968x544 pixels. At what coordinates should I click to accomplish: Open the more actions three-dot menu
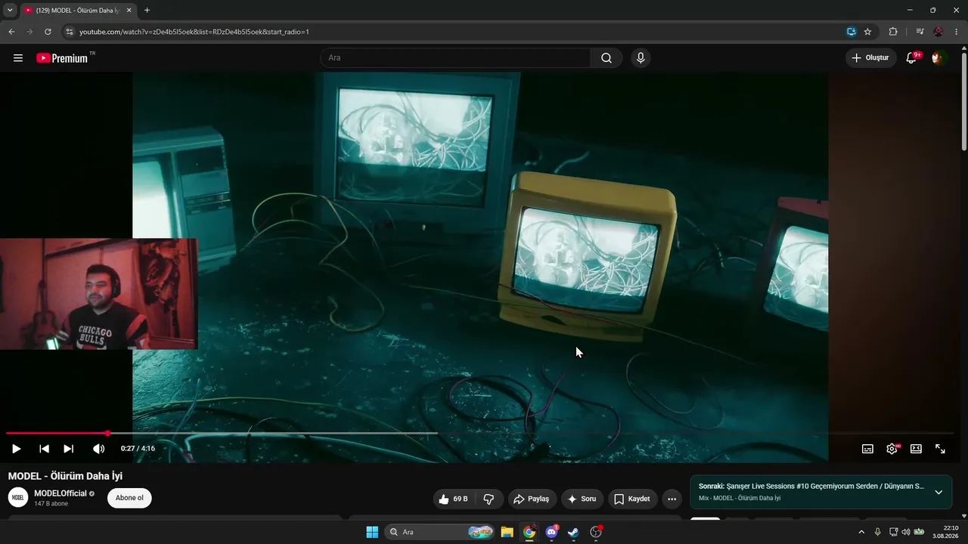coord(672,499)
